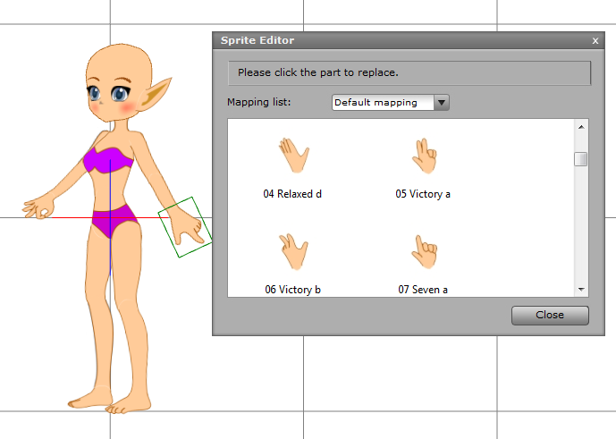The width and height of the screenshot is (616, 439).
Task: Pick the 06 Victory b hand sprite
Action: 291,253
